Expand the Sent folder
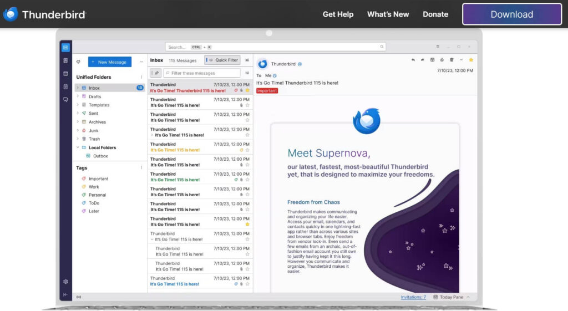568x311 pixels. pos(78,113)
